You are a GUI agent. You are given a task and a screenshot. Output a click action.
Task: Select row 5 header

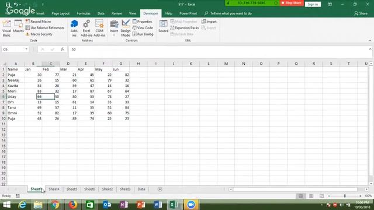coord(4,91)
